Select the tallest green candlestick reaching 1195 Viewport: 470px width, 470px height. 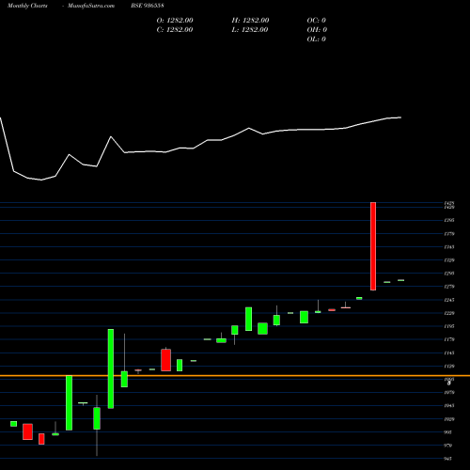click(x=111, y=368)
